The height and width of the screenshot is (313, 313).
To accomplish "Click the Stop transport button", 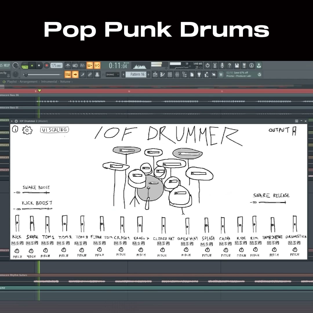I will click(x=39, y=65).
